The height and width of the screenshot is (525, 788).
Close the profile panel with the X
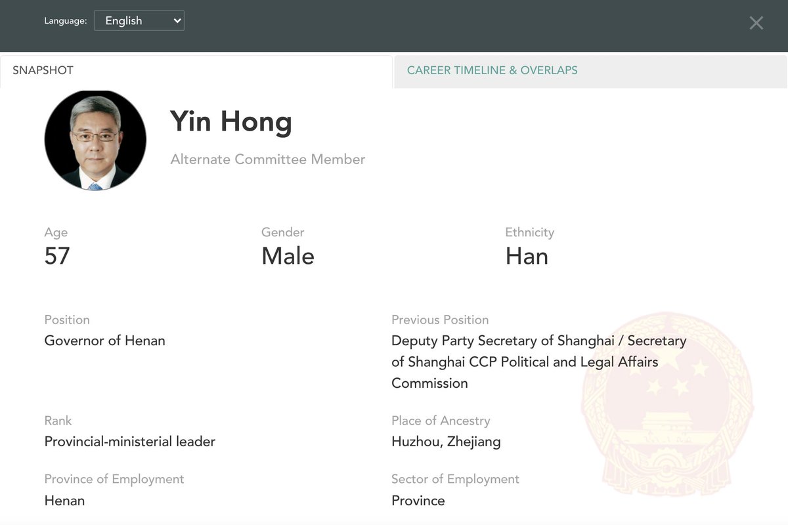point(756,23)
